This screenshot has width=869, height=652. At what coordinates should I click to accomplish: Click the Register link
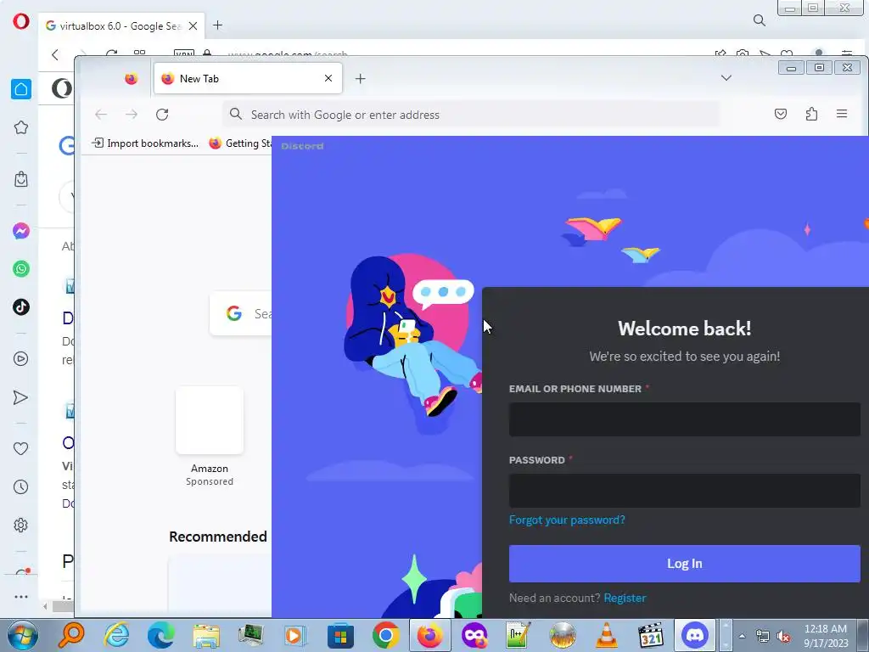click(x=625, y=598)
